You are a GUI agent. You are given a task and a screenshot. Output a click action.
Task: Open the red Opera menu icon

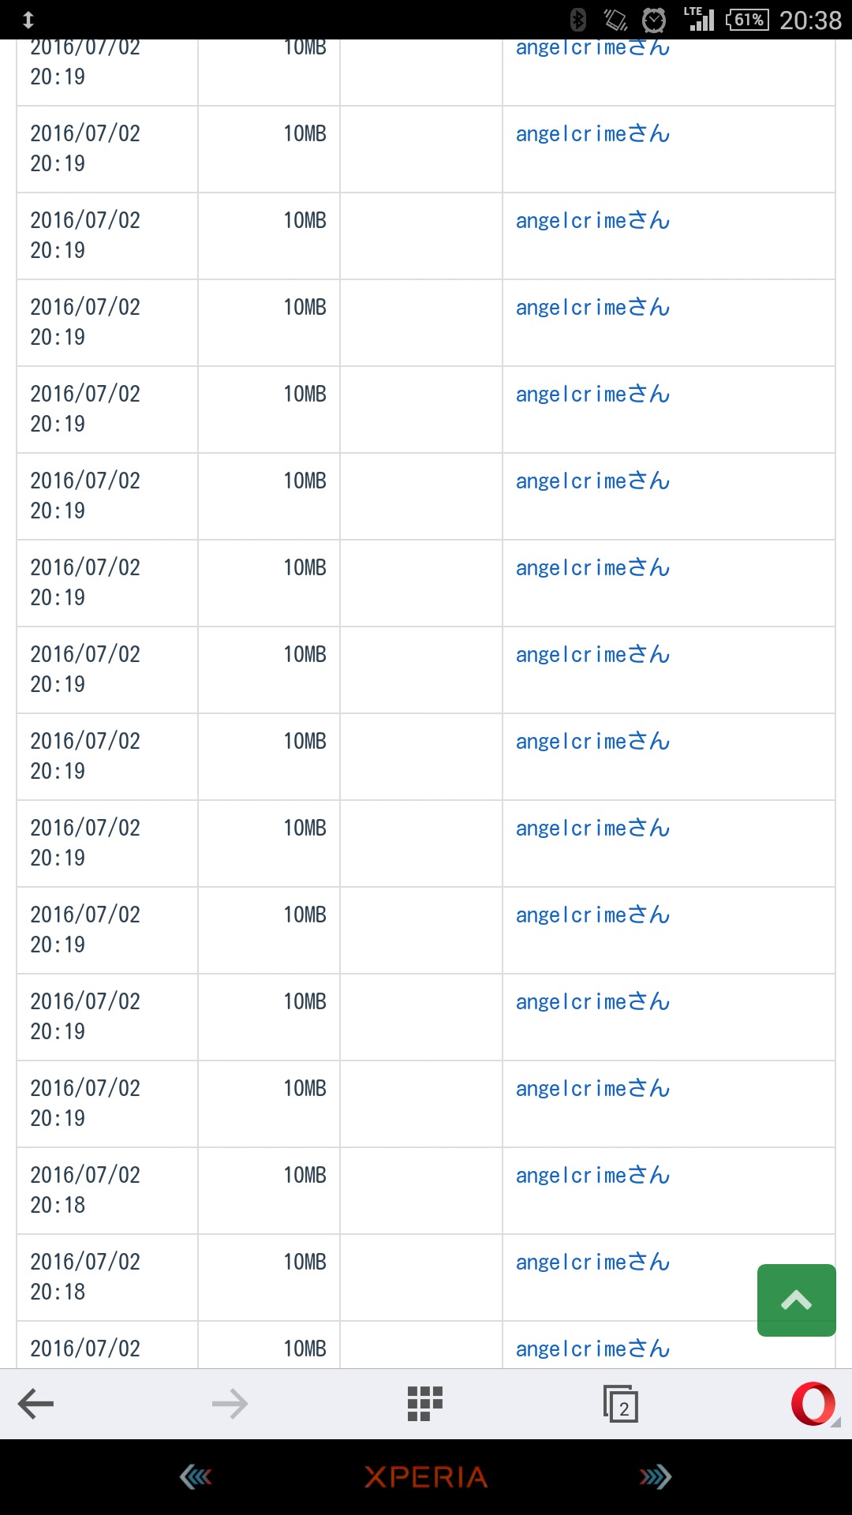(x=813, y=1404)
